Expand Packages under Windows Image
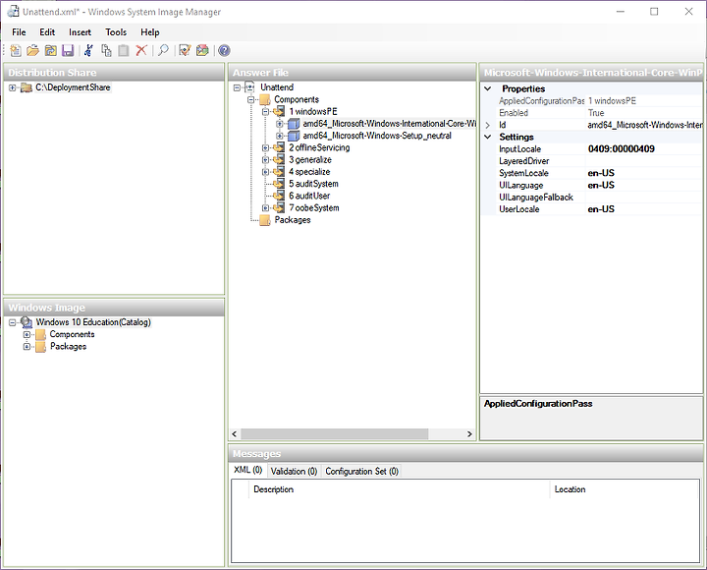 [x=27, y=347]
